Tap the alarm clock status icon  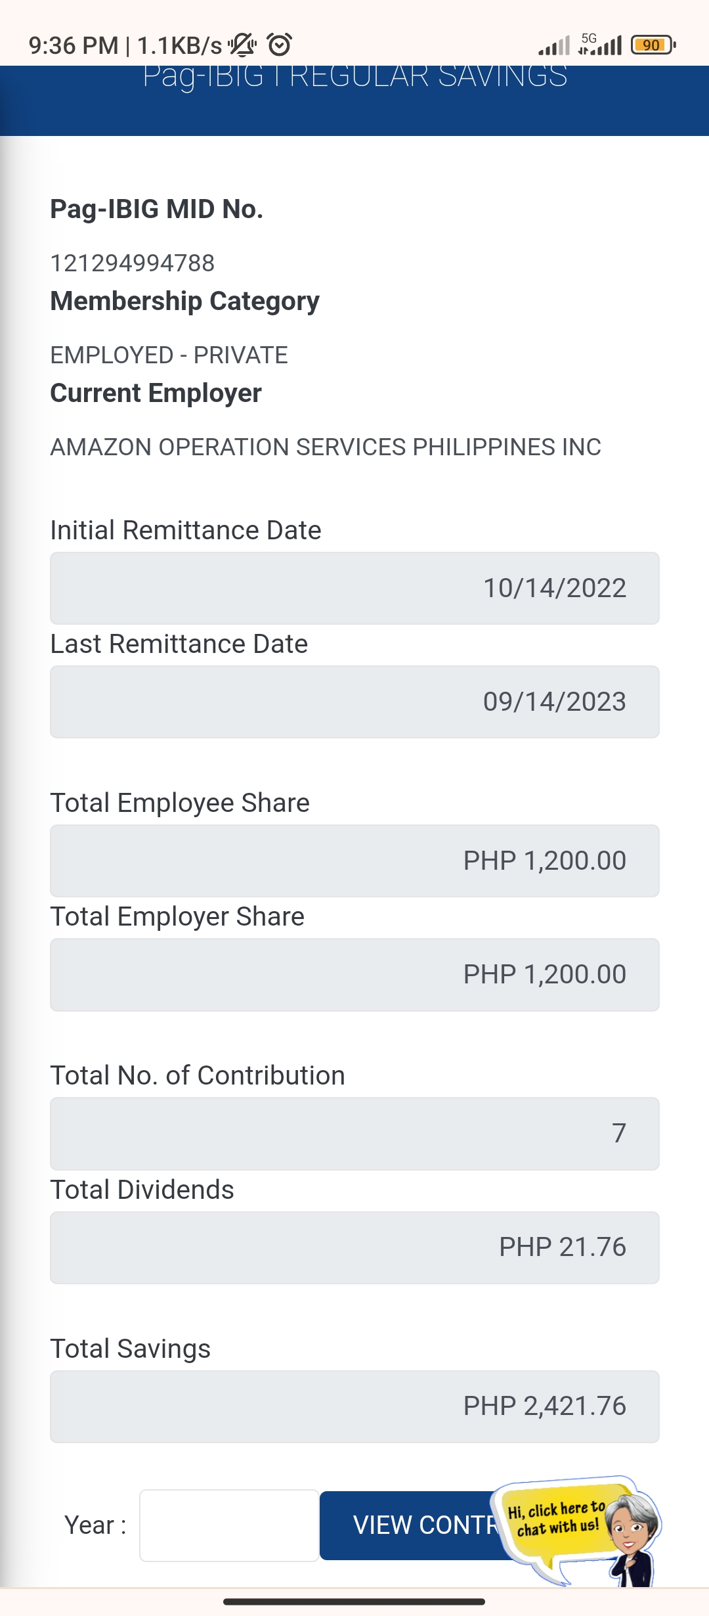click(x=280, y=45)
